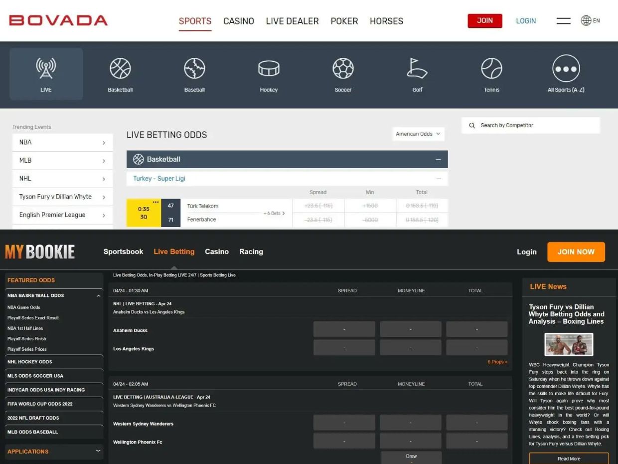Open the American Odds dropdown
Viewport: 618px width, 464px height.
pyautogui.click(x=418, y=134)
